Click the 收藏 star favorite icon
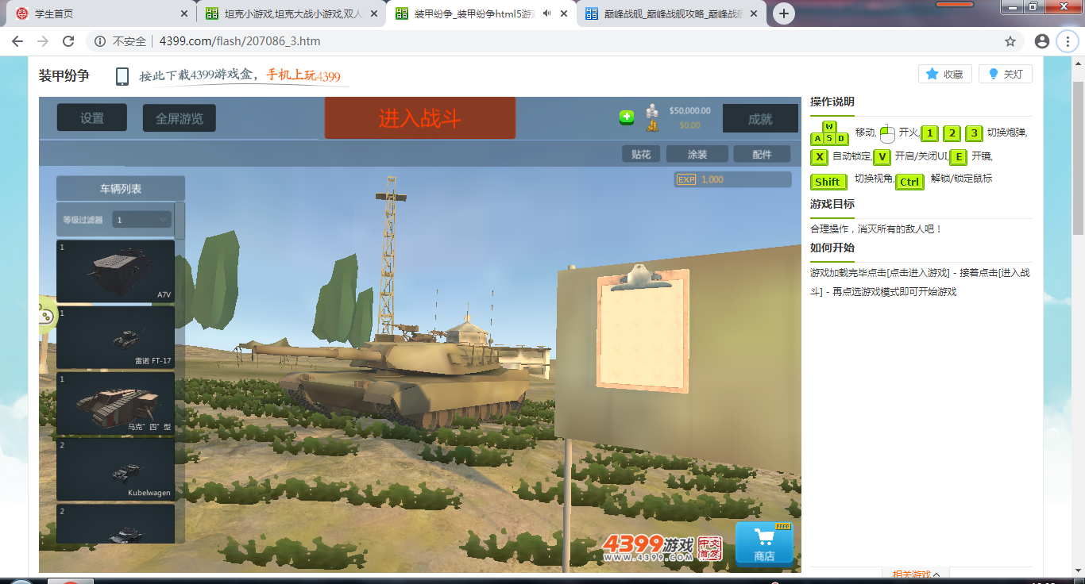This screenshot has width=1085, height=584. (932, 74)
